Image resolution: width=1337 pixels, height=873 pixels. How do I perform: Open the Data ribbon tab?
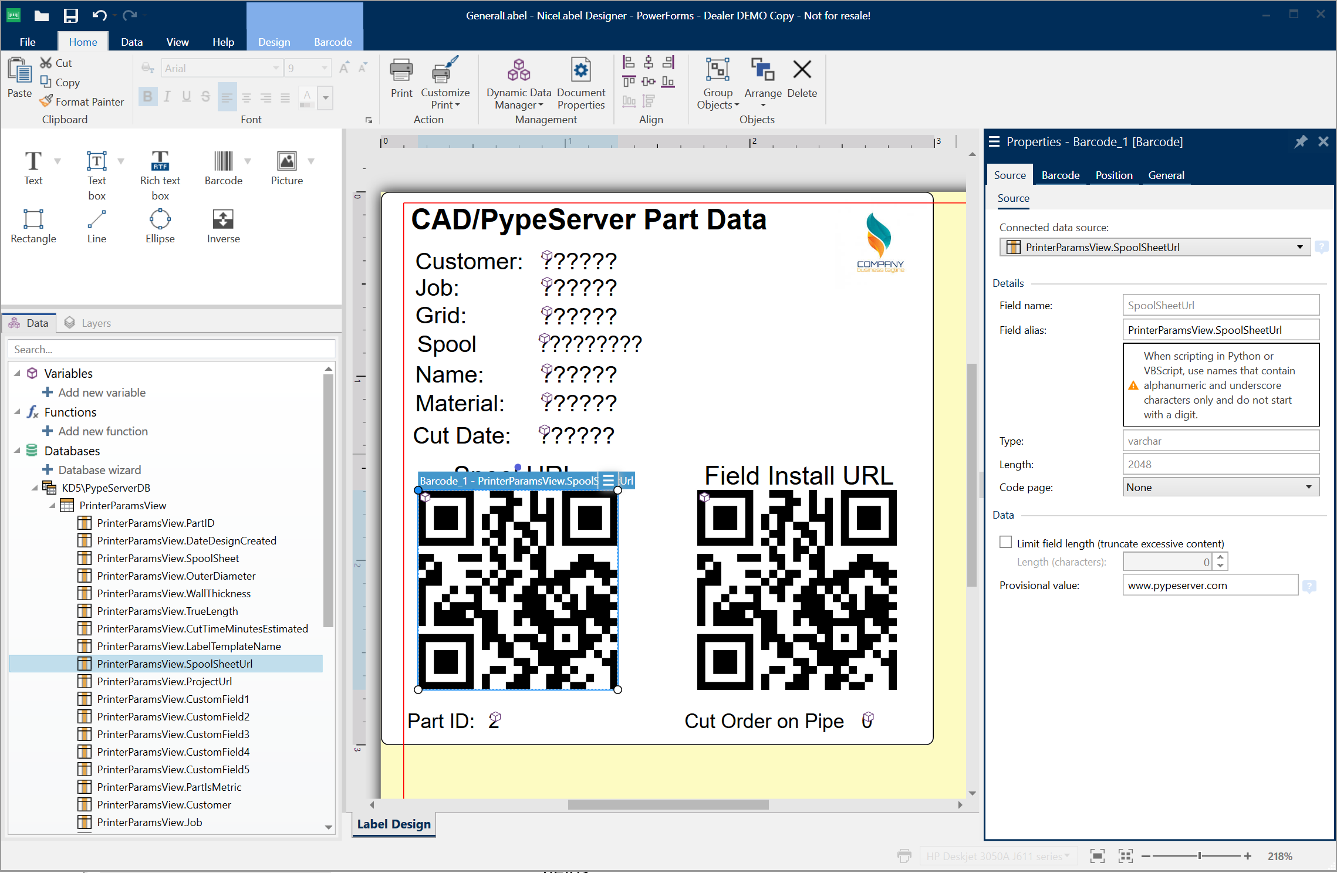coord(131,42)
